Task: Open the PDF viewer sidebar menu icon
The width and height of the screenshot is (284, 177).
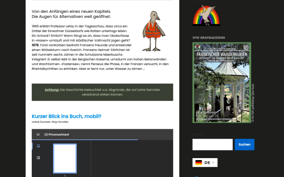Action: point(38,135)
